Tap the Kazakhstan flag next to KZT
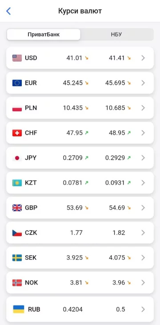This screenshot has height=325, width=160. coord(17,183)
